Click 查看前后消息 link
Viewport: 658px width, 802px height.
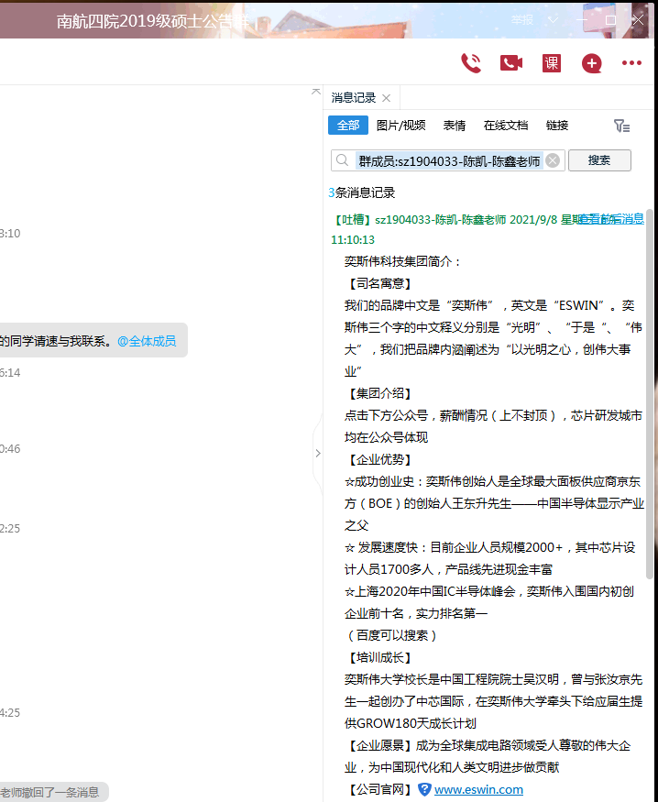coord(611,219)
